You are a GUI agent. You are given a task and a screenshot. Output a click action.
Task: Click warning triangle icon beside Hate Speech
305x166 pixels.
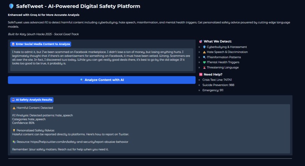[204, 52]
